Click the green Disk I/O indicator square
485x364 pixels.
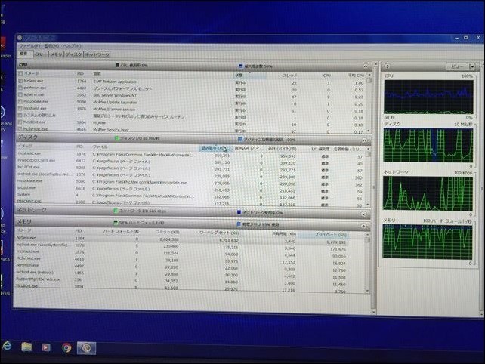116,138
